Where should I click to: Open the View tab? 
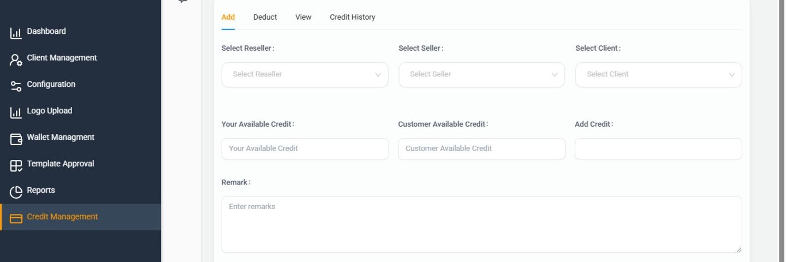[303, 17]
